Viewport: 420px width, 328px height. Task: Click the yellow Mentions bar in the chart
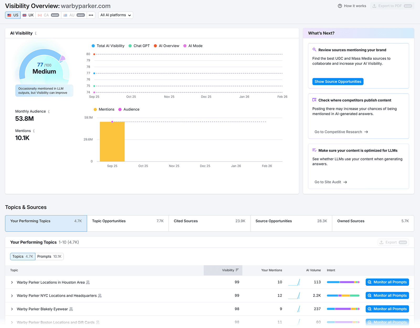click(x=112, y=142)
